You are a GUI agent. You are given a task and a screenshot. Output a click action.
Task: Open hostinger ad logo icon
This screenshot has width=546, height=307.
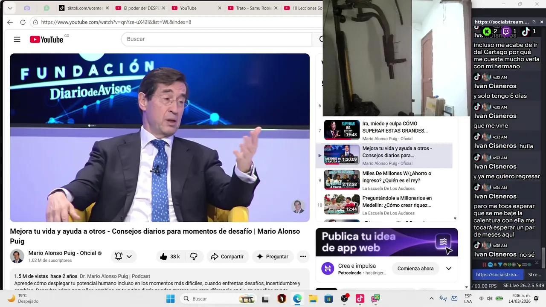pos(328,269)
